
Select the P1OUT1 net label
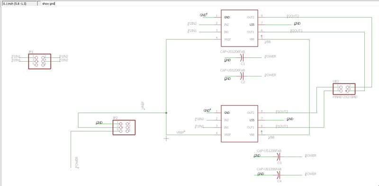282,126
